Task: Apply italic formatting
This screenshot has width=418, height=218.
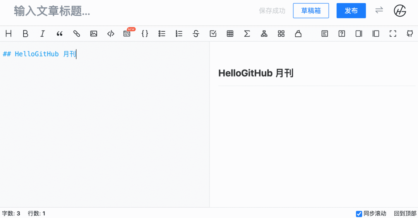Action: [x=43, y=34]
